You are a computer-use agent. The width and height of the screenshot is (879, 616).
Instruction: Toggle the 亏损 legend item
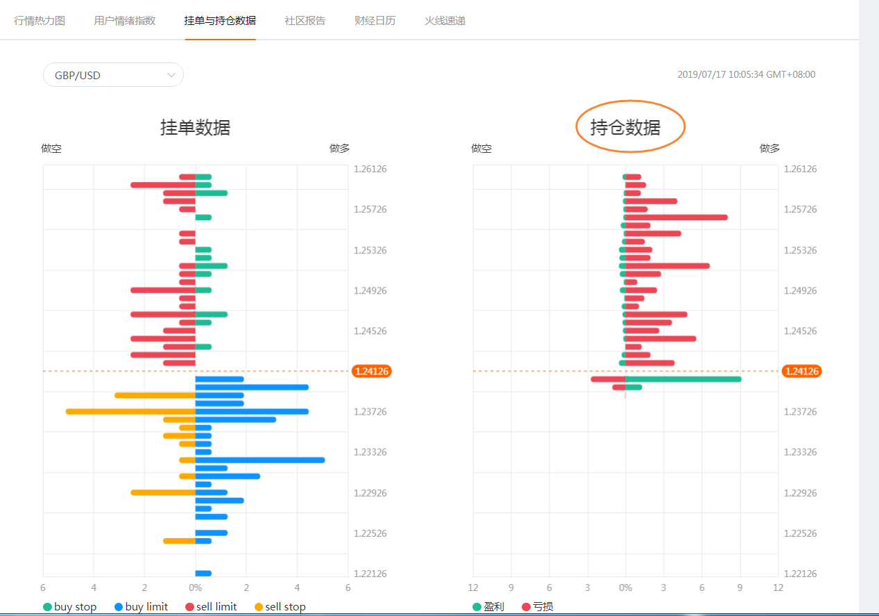[538, 607]
